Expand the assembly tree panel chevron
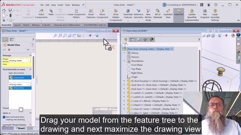241x135 pixels. click(199, 39)
